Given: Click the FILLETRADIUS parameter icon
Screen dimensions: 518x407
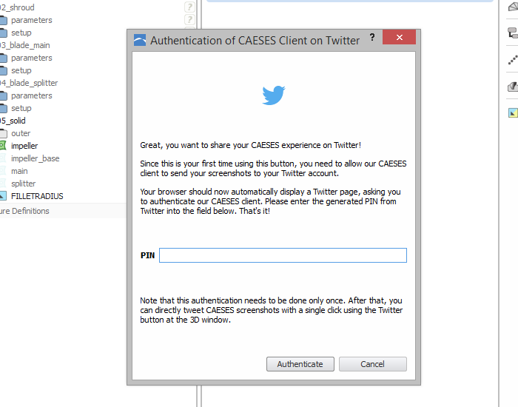Looking at the screenshot, I should 3,196.
